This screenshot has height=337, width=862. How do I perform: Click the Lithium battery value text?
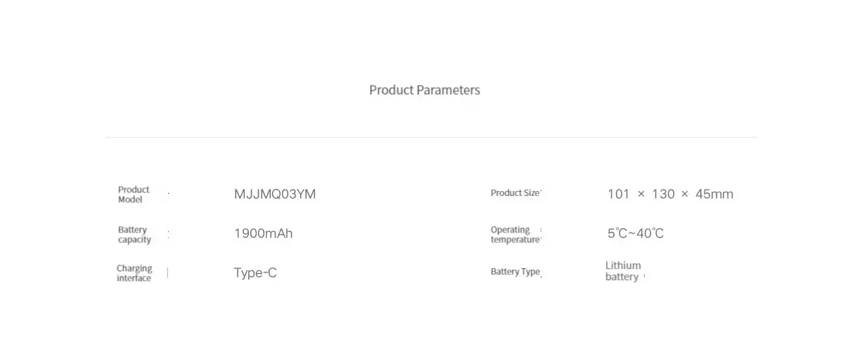tap(623, 271)
